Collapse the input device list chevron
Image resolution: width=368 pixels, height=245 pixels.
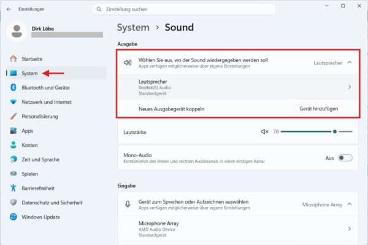point(350,204)
